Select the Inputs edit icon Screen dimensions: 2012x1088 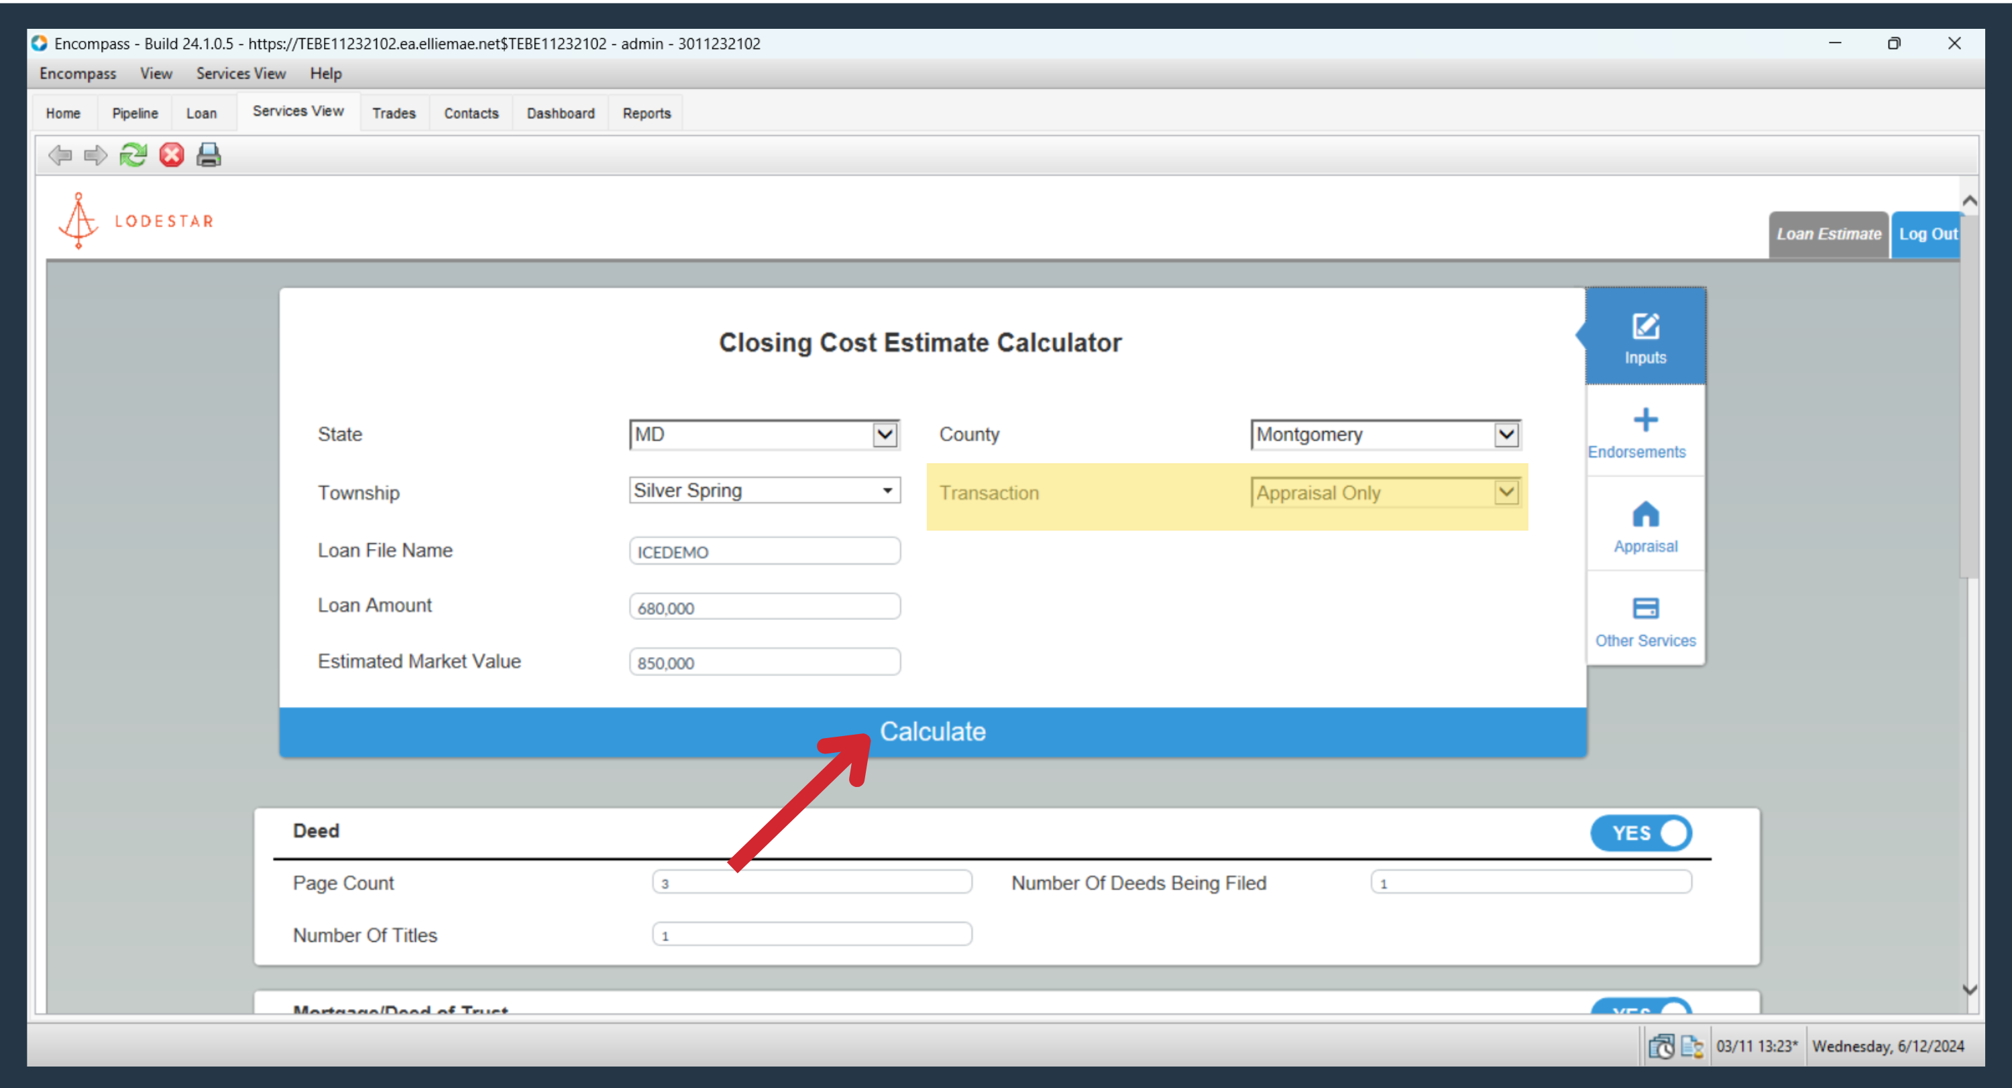[1645, 338]
